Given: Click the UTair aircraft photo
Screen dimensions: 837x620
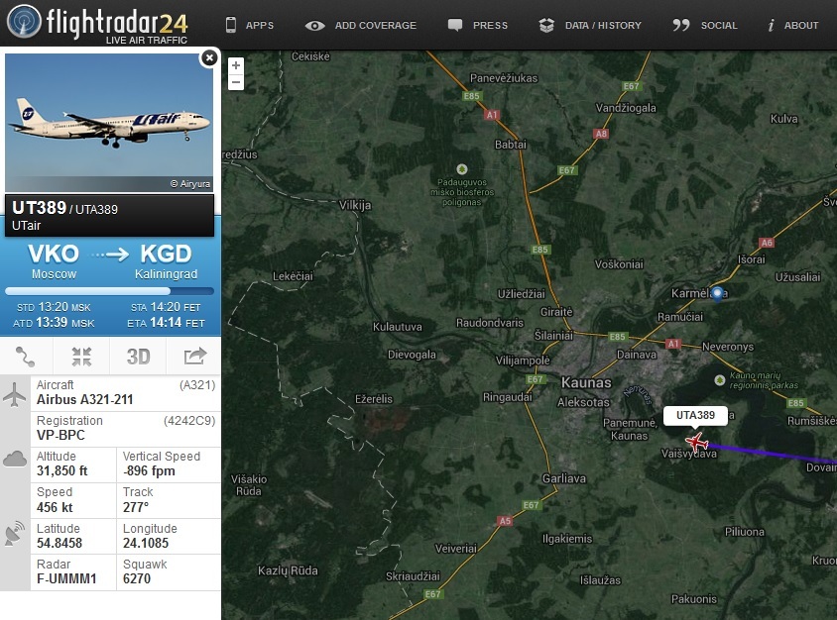Looking at the screenshot, I should pos(109,122).
